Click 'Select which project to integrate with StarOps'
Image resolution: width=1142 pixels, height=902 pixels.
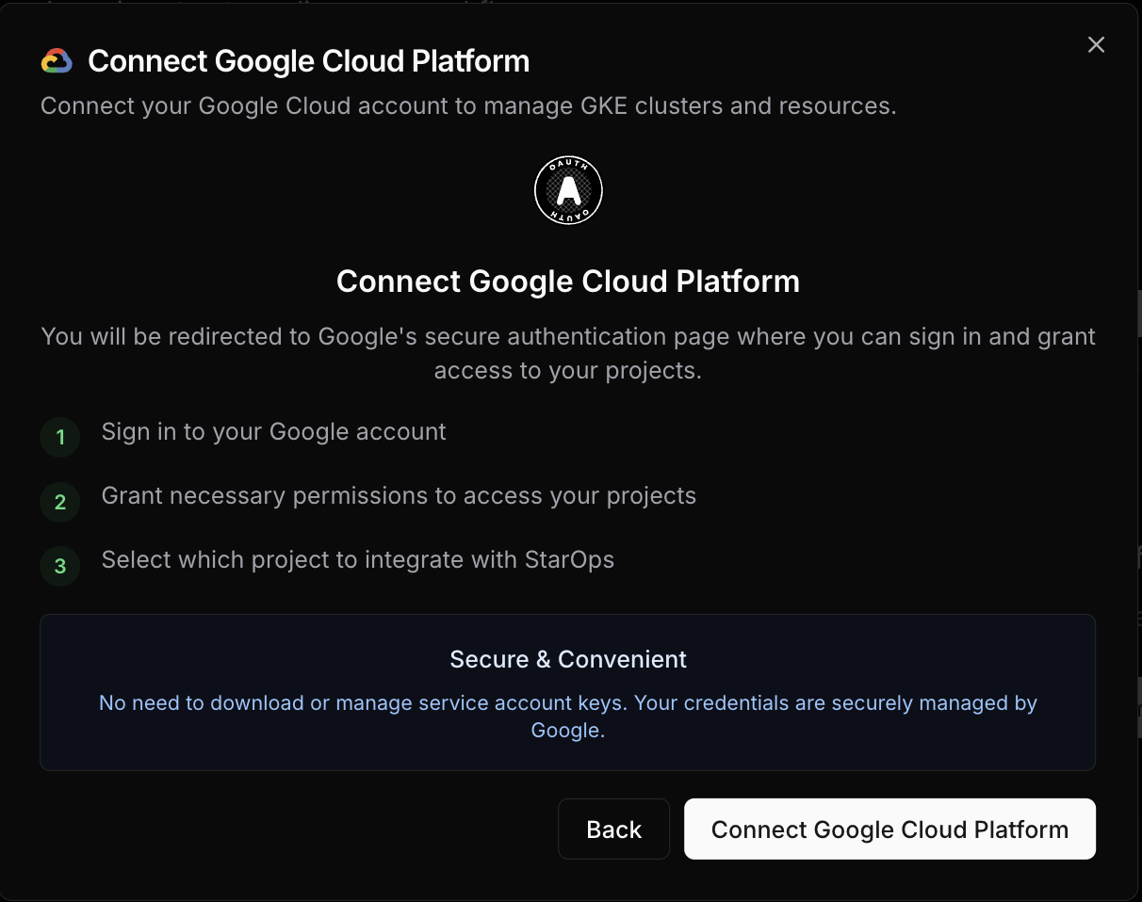359,559
